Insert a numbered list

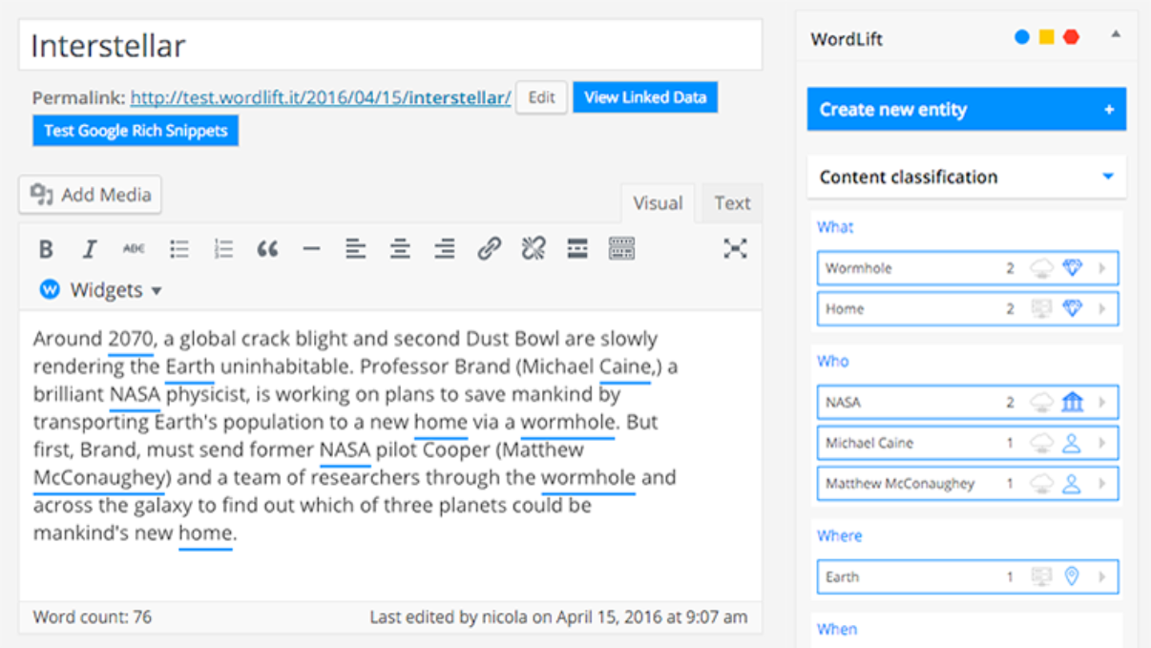click(x=223, y=249)
